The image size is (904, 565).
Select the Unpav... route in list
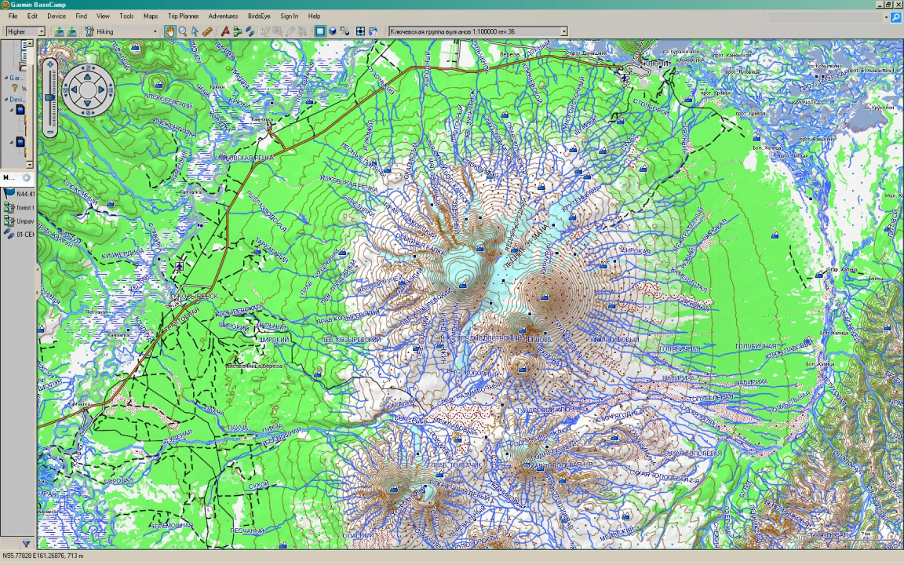pos(18,221)
